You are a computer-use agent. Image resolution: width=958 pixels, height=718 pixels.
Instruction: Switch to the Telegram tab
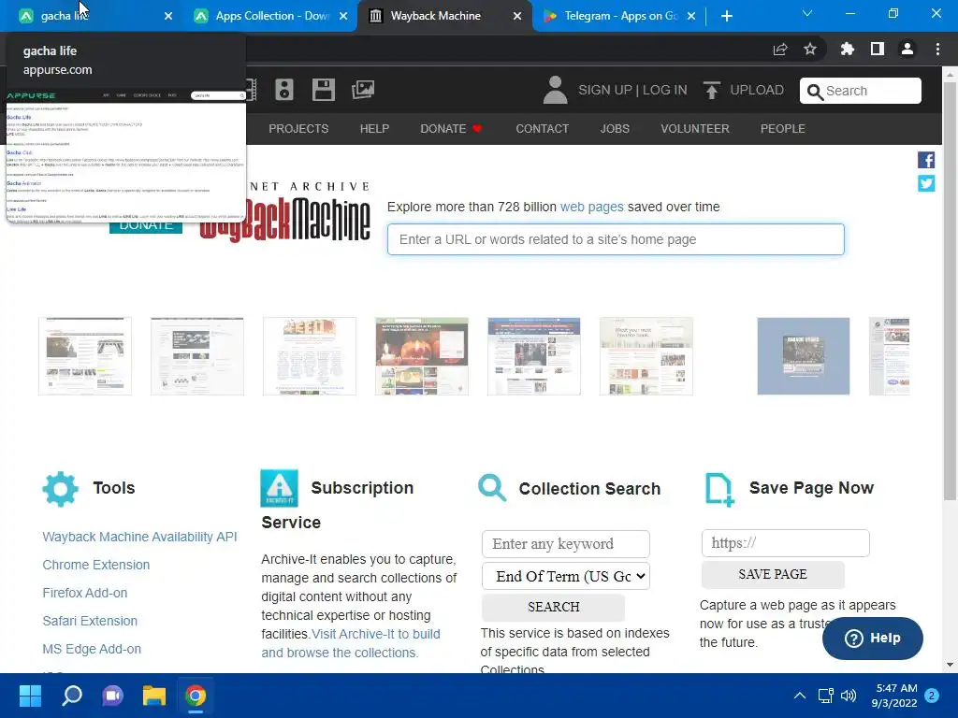coord(618,16)
